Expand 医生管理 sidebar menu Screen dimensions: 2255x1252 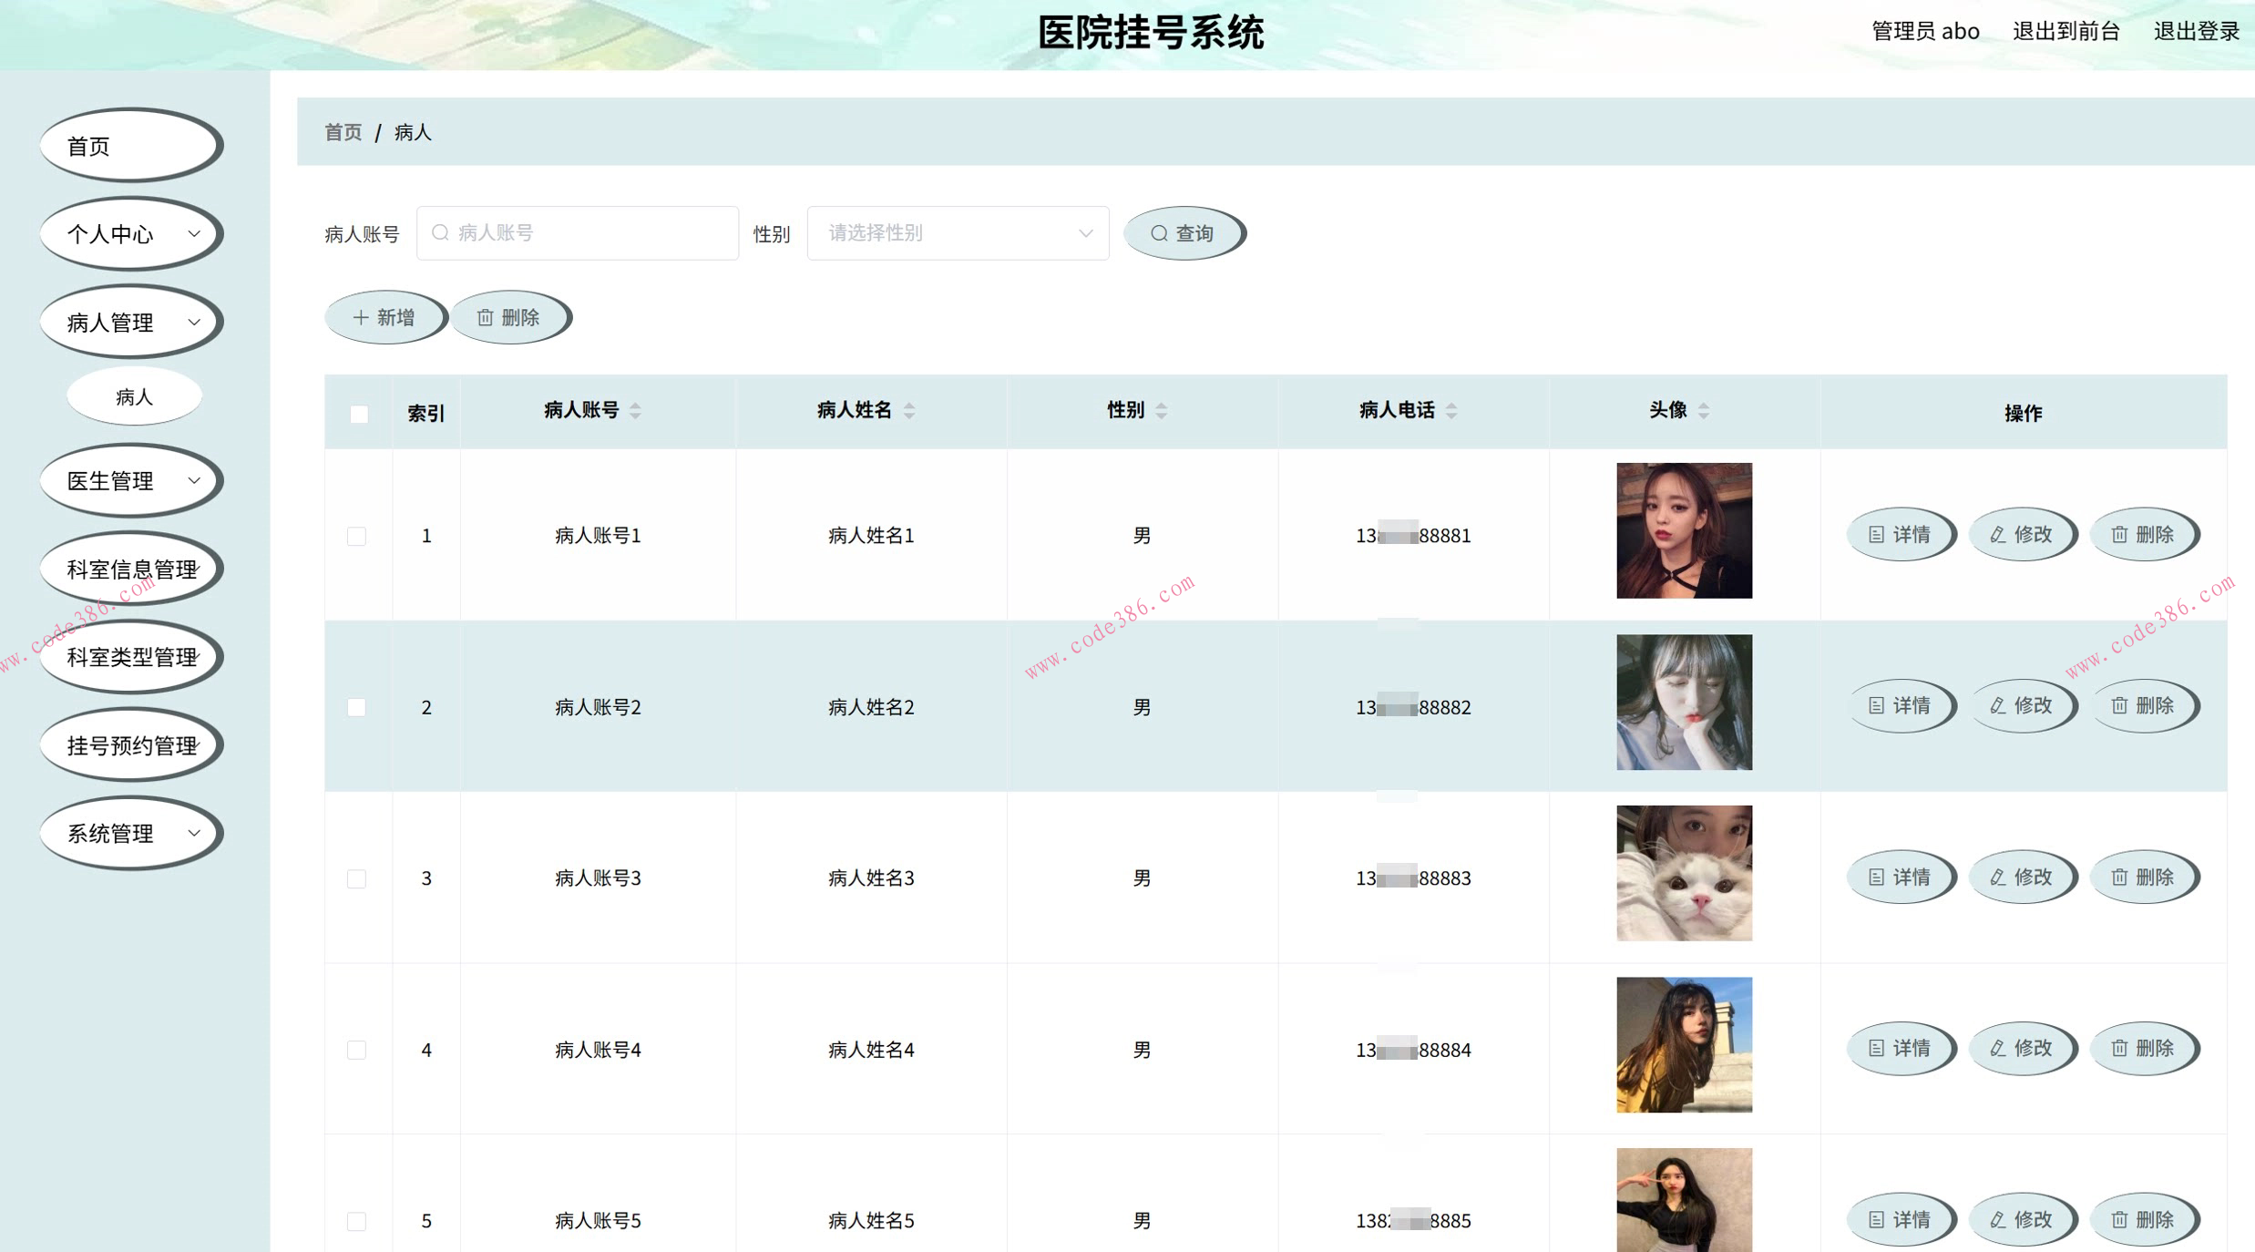click(131, 481)
